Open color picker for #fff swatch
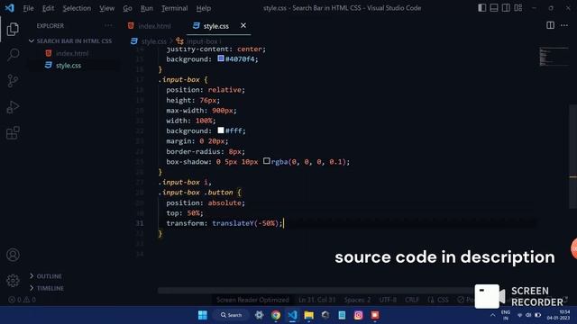 click(x=220, y=130)
